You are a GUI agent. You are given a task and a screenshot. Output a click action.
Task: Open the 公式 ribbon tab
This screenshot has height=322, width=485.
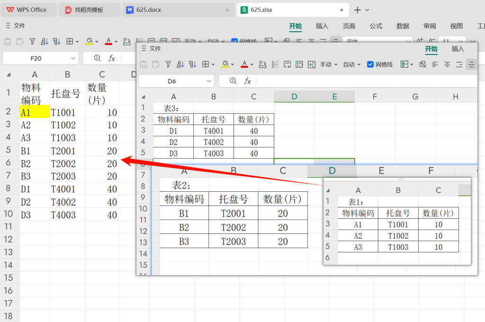click(376, 26)
